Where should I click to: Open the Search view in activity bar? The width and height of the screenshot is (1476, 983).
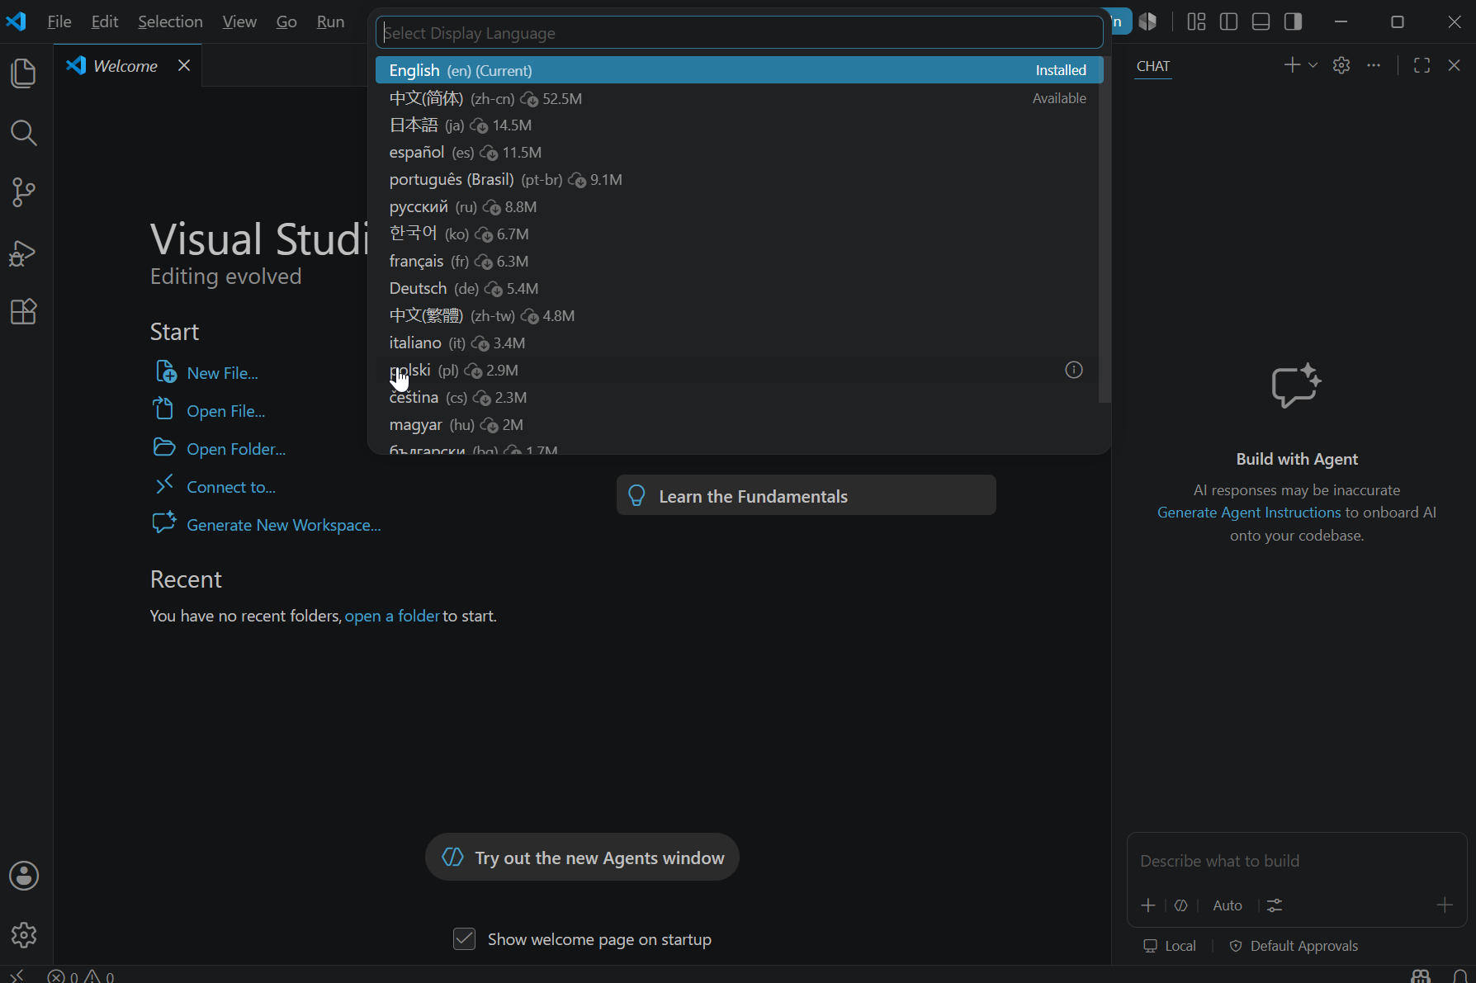tap(24, 133)
